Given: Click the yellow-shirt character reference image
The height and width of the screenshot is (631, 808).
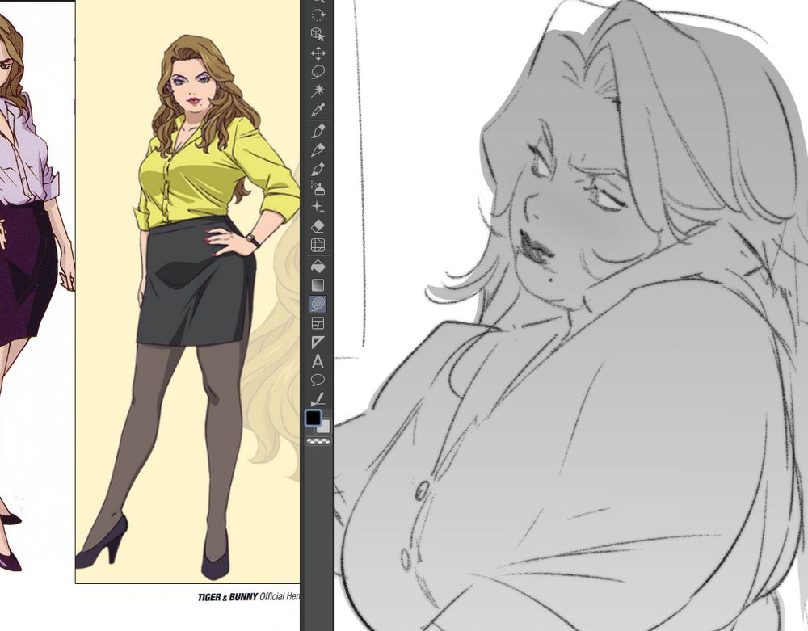Looking at the screenshot, I should pyautogui.click(x=187, y=292).
